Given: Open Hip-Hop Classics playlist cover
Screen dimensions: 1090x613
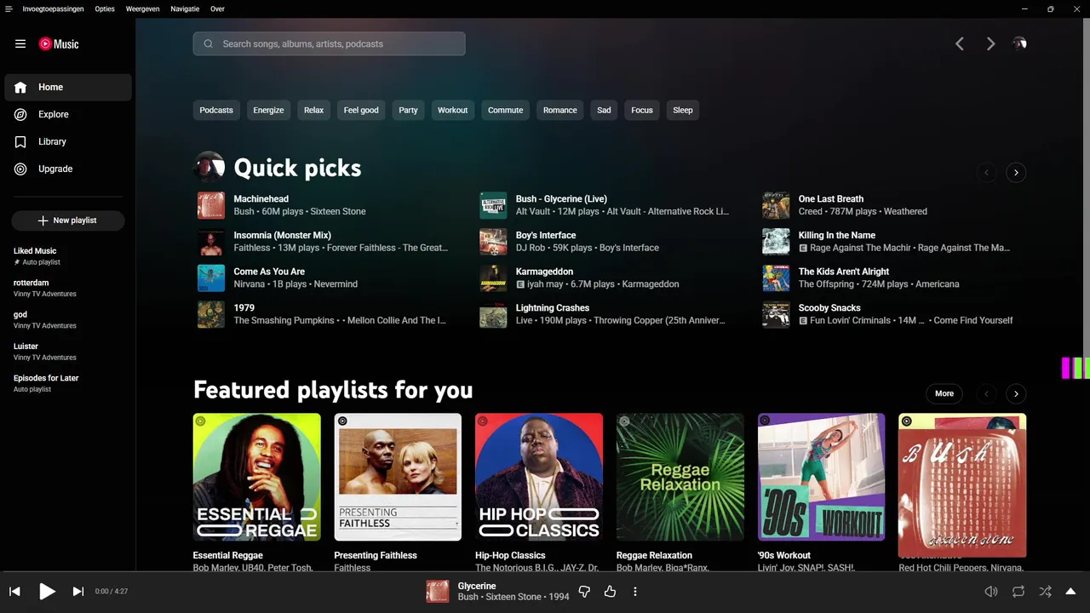Looking at the screenshot, I should click(x=539, y=477).
